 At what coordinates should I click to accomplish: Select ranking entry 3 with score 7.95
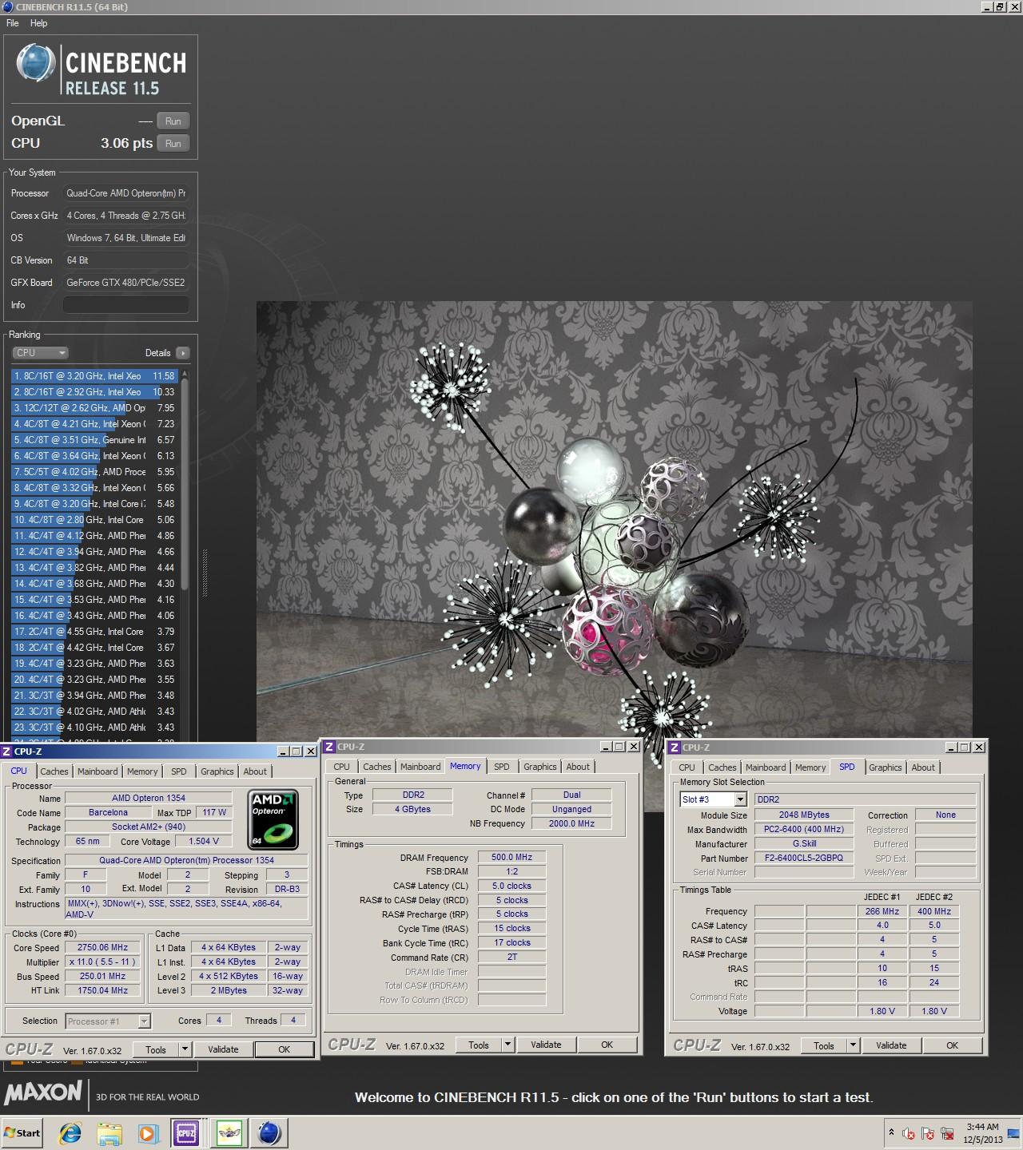coord(95,408)
